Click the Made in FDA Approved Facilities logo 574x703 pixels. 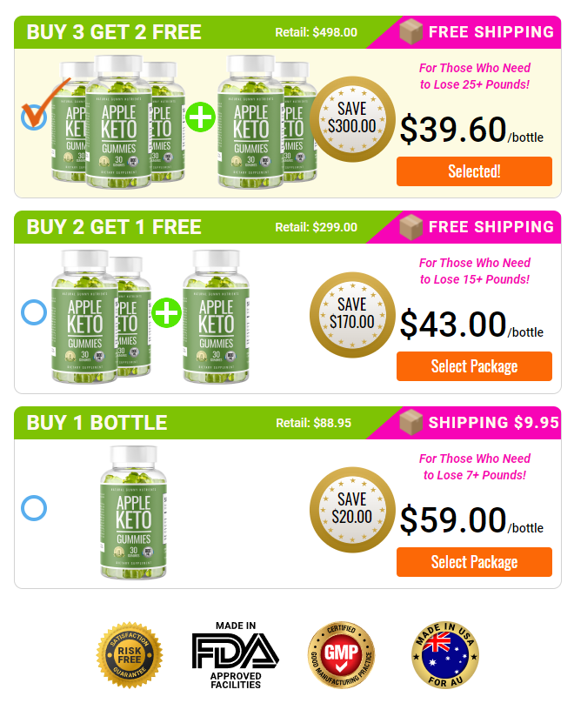(236, 655)
